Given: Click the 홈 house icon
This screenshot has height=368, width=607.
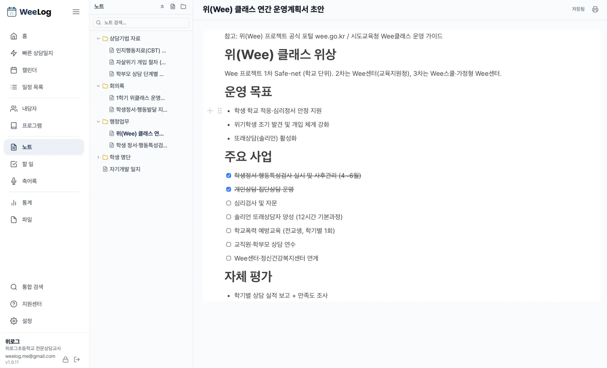Looking at the screenshot, I should coord(14,36).
